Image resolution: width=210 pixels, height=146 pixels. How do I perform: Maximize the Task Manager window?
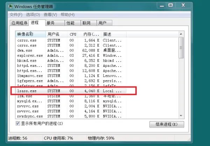tap(170, 5)
